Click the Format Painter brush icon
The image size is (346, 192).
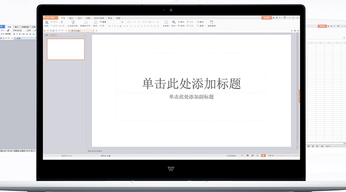[x=62, y=22]
